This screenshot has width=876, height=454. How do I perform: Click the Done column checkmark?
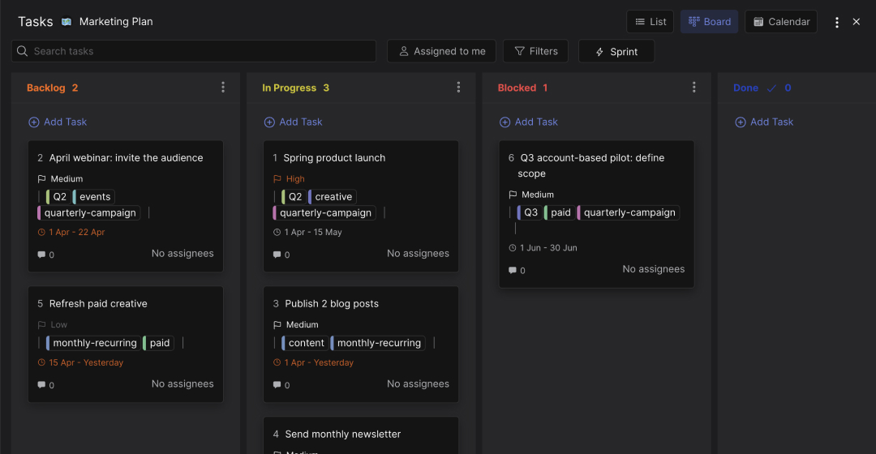coord(771,88)
